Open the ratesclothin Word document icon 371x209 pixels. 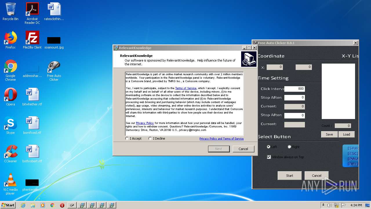[54, 12]
